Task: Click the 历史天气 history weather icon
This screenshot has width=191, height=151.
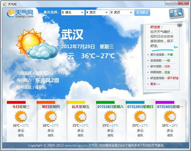Action: point(176,14)
